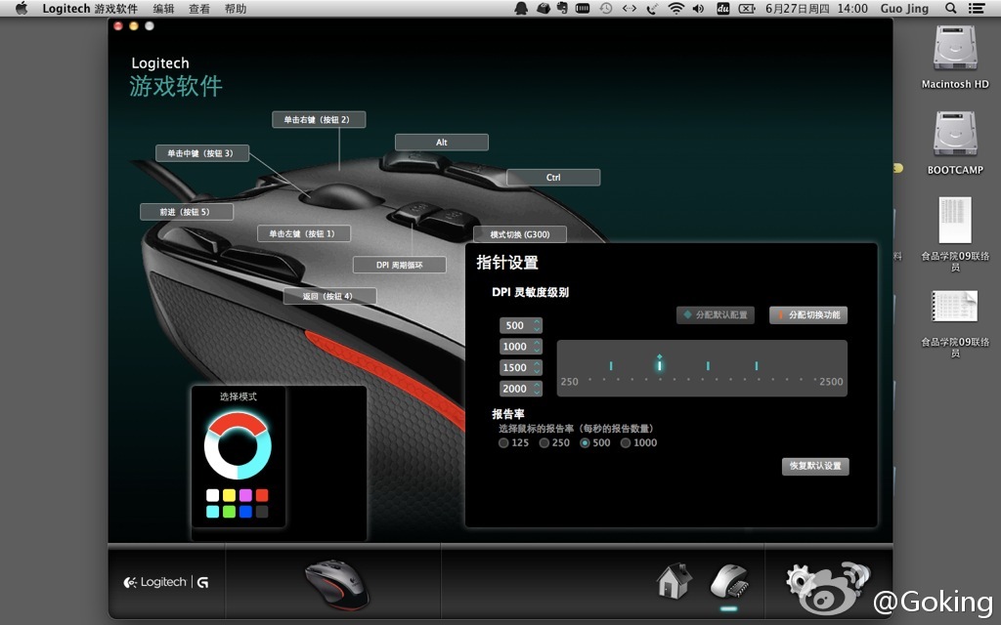The image size is (1001, 625).
Task: Select the 500 report rate option
Action: pyautogui.click(x=585, y=443)
